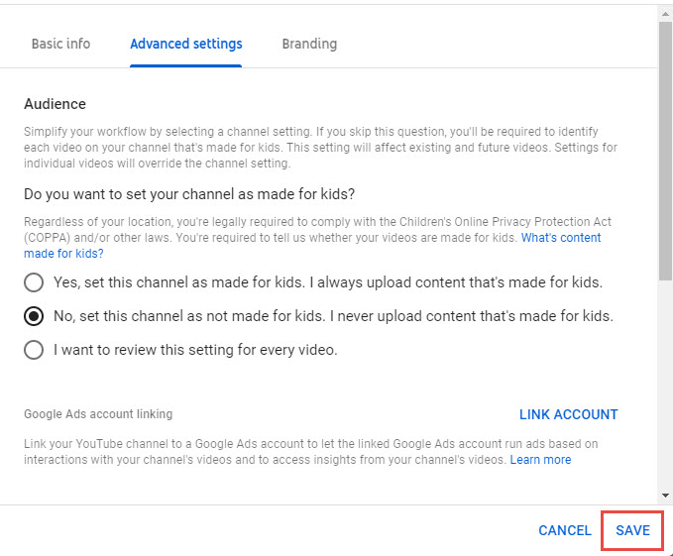Screen dimensions: 673x556
Task: Choose the 'No, not made for kids' radio circle
Action: 34,316
